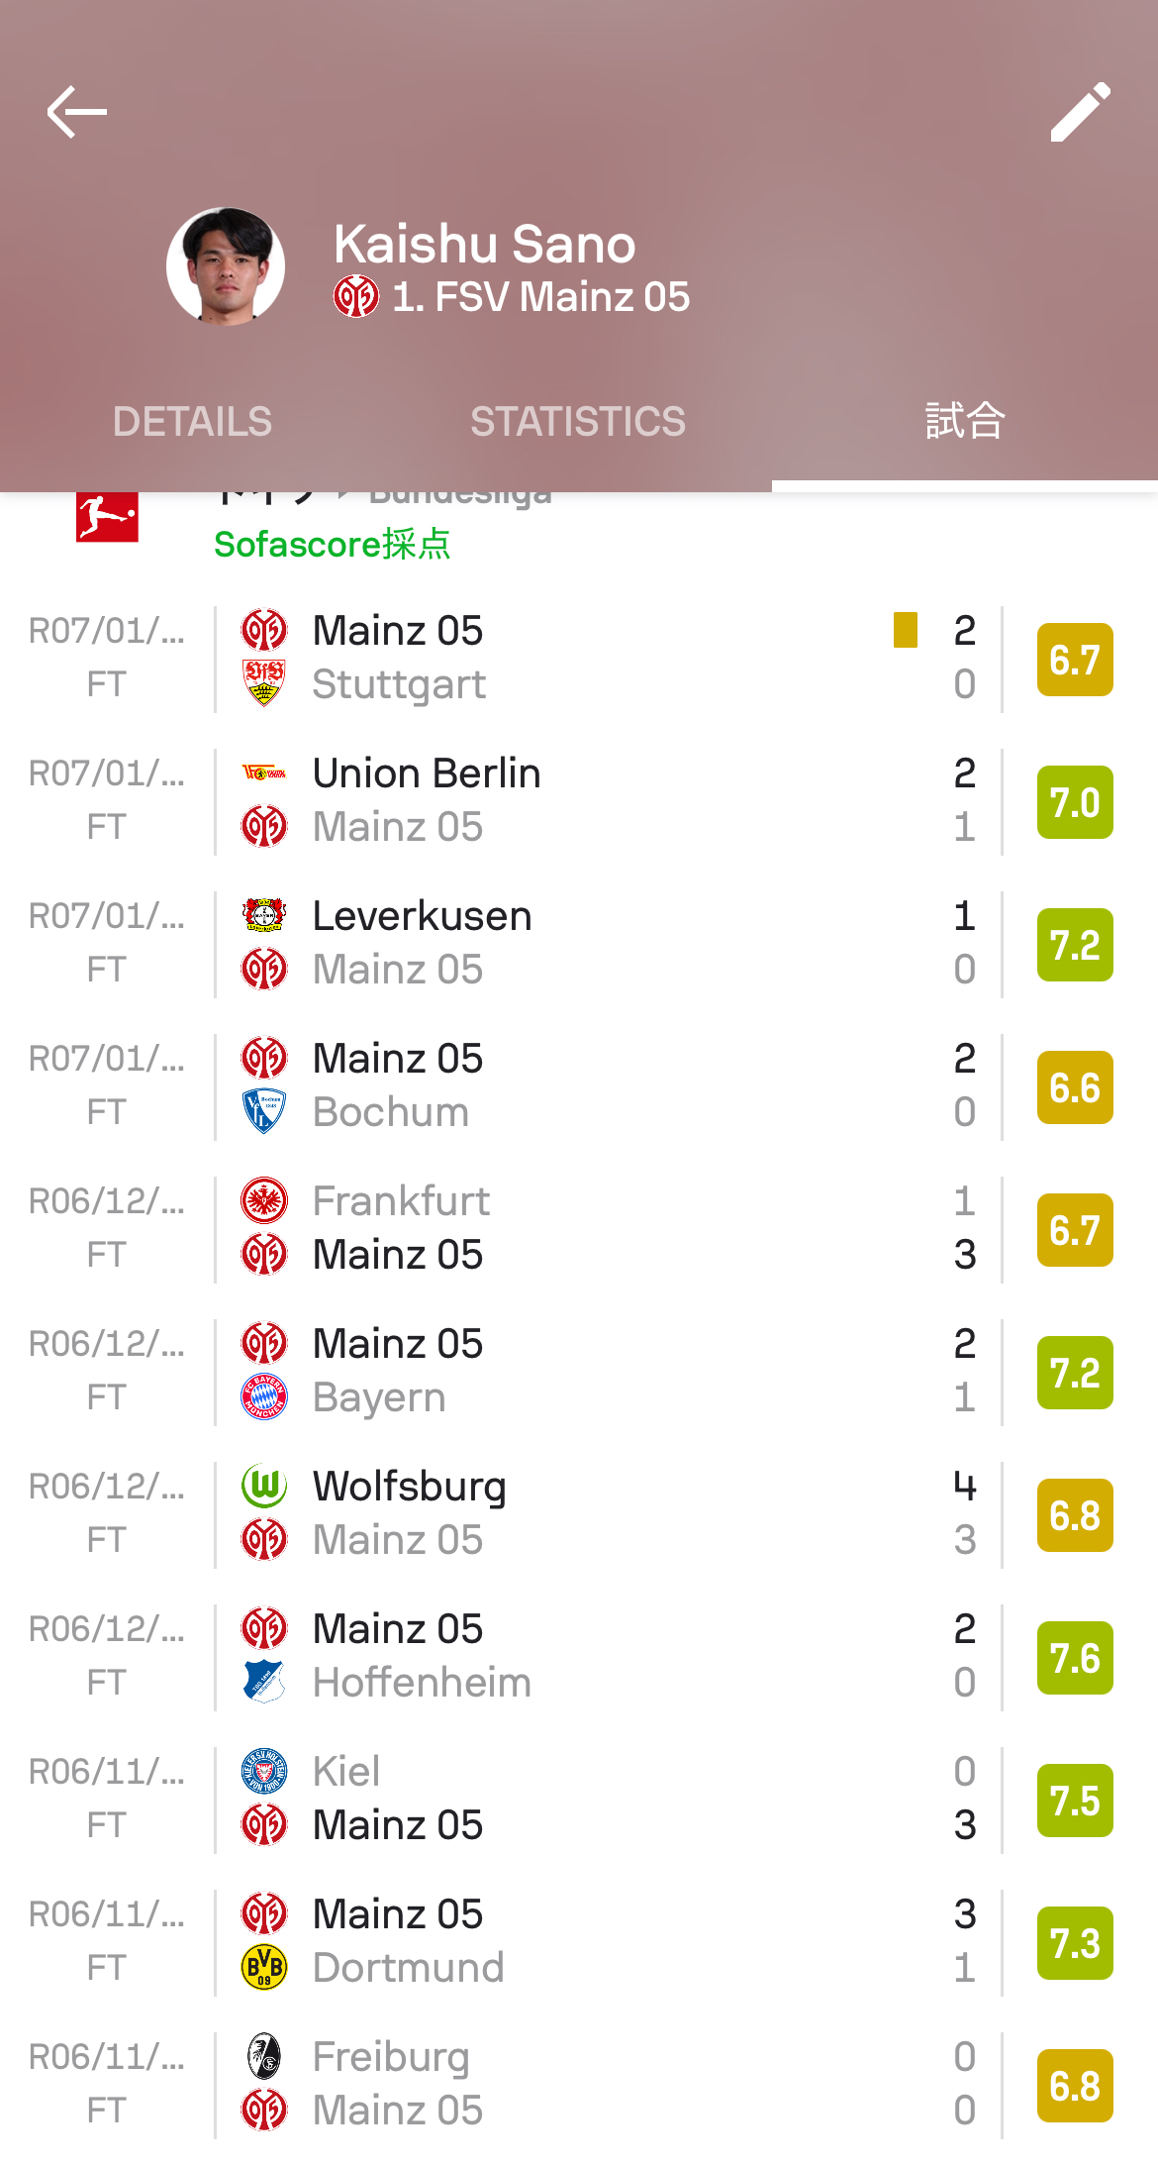Tap the Dortmund BVB logo
This screenshot has height=2165, width=1158.
[264, 1967]
